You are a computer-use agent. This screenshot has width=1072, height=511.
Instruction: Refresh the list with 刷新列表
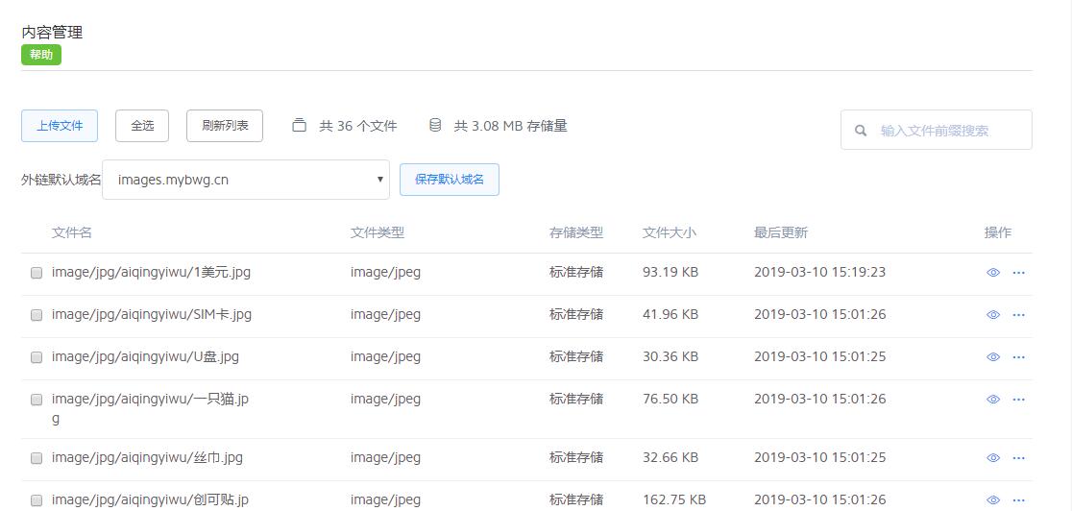pyautogui.click(x=225, y=126)
